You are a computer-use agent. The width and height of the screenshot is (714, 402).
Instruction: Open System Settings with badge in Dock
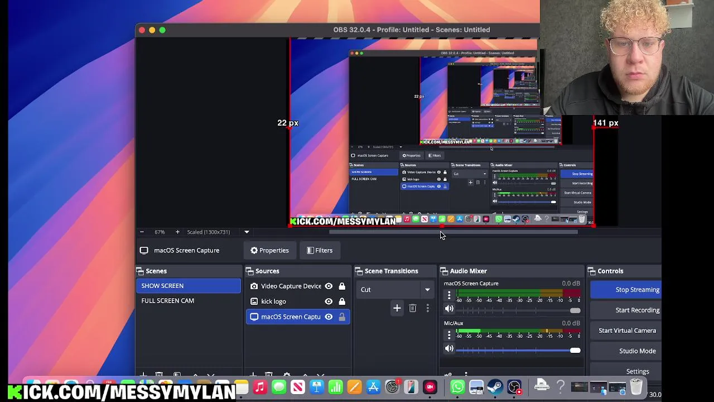[393, 387]
